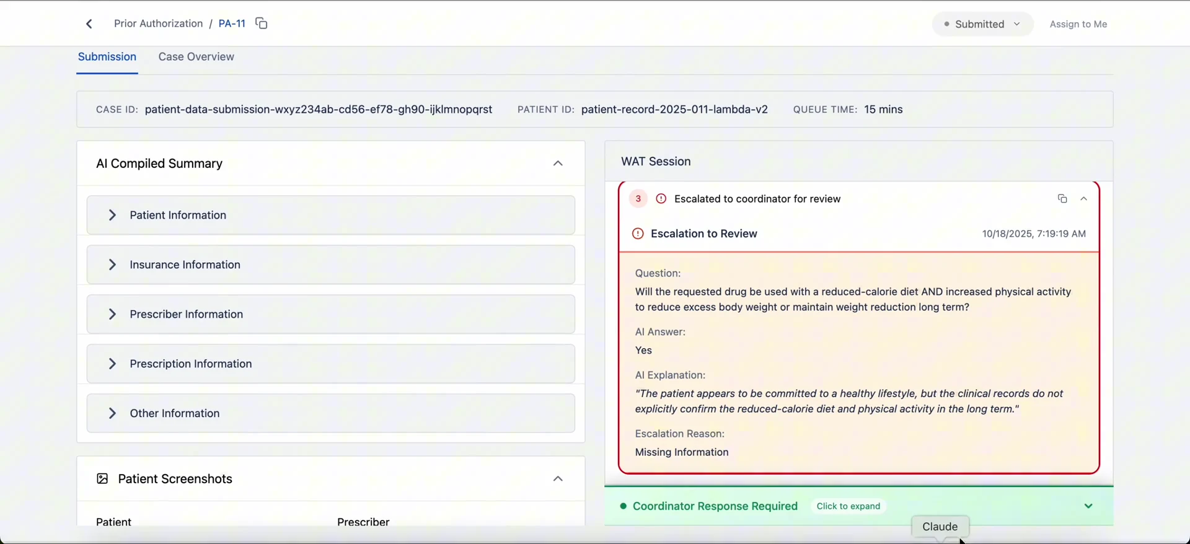Copy the escalated question card contents
The height and width of the screenshot is (544, 1190).
coord(1062,199)
